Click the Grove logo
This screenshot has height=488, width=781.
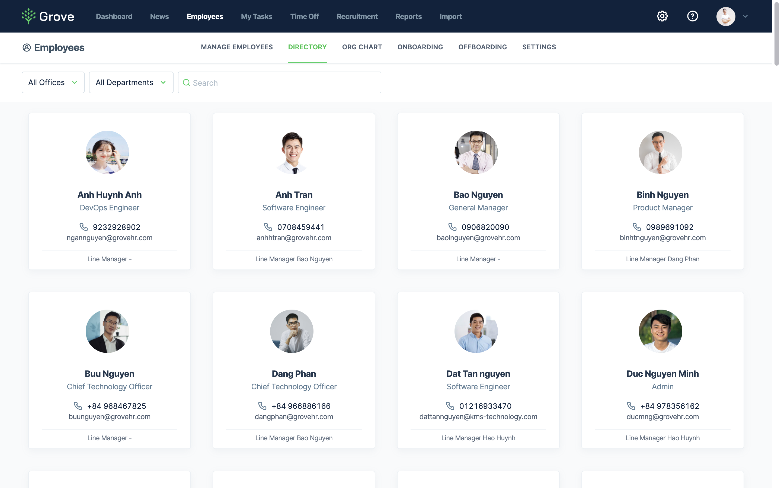tap(48, 16)
